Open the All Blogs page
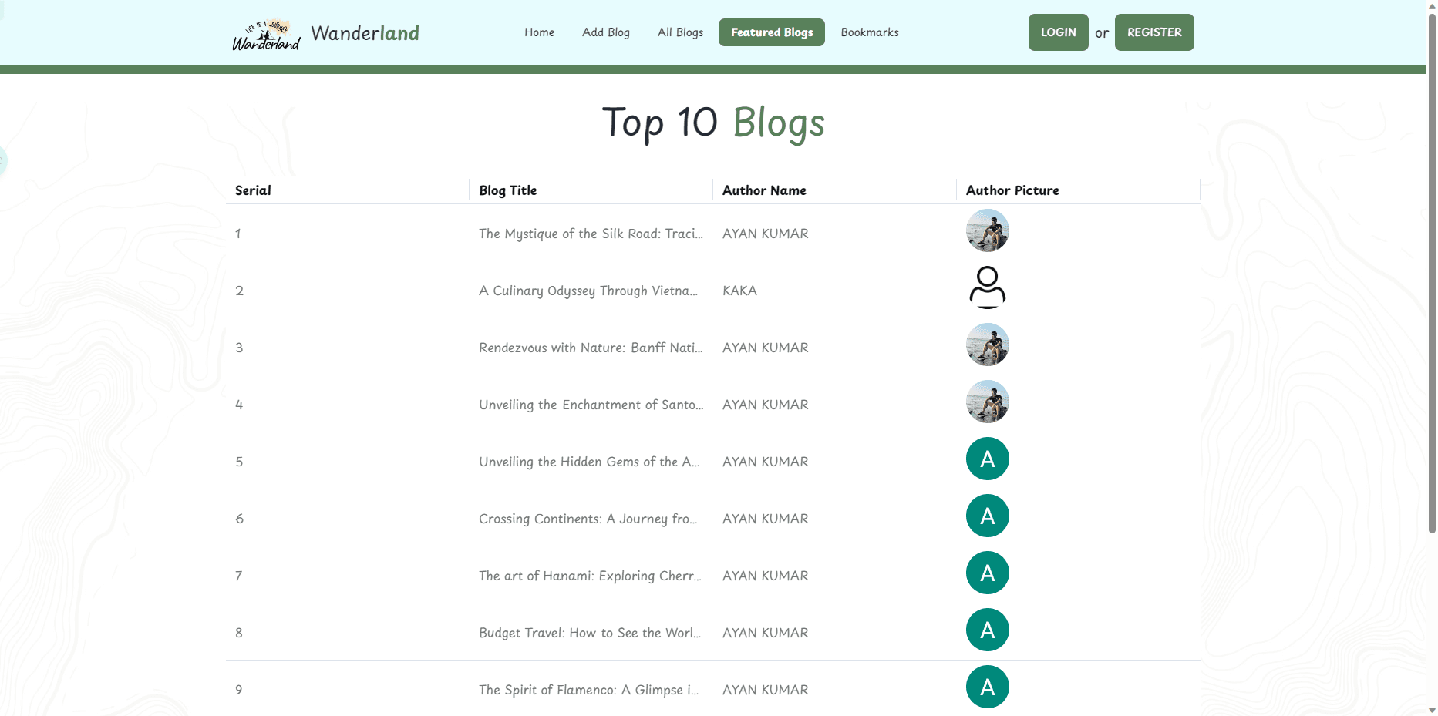Image resolution: width=1438 pixels, height=716 pixels. point(680,32)
